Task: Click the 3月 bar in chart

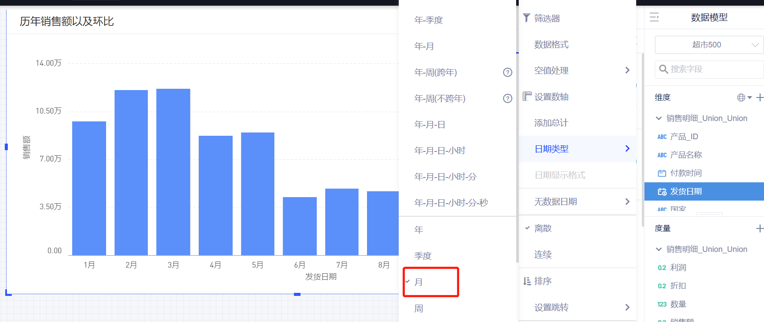Action: coord(173,172)
